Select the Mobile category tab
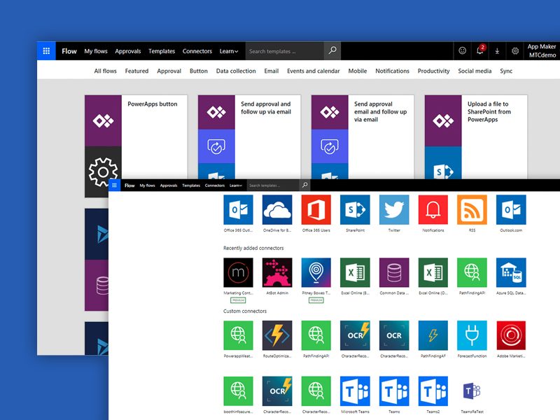This screenshot has width=560, height=420. [x=358, y=71]
